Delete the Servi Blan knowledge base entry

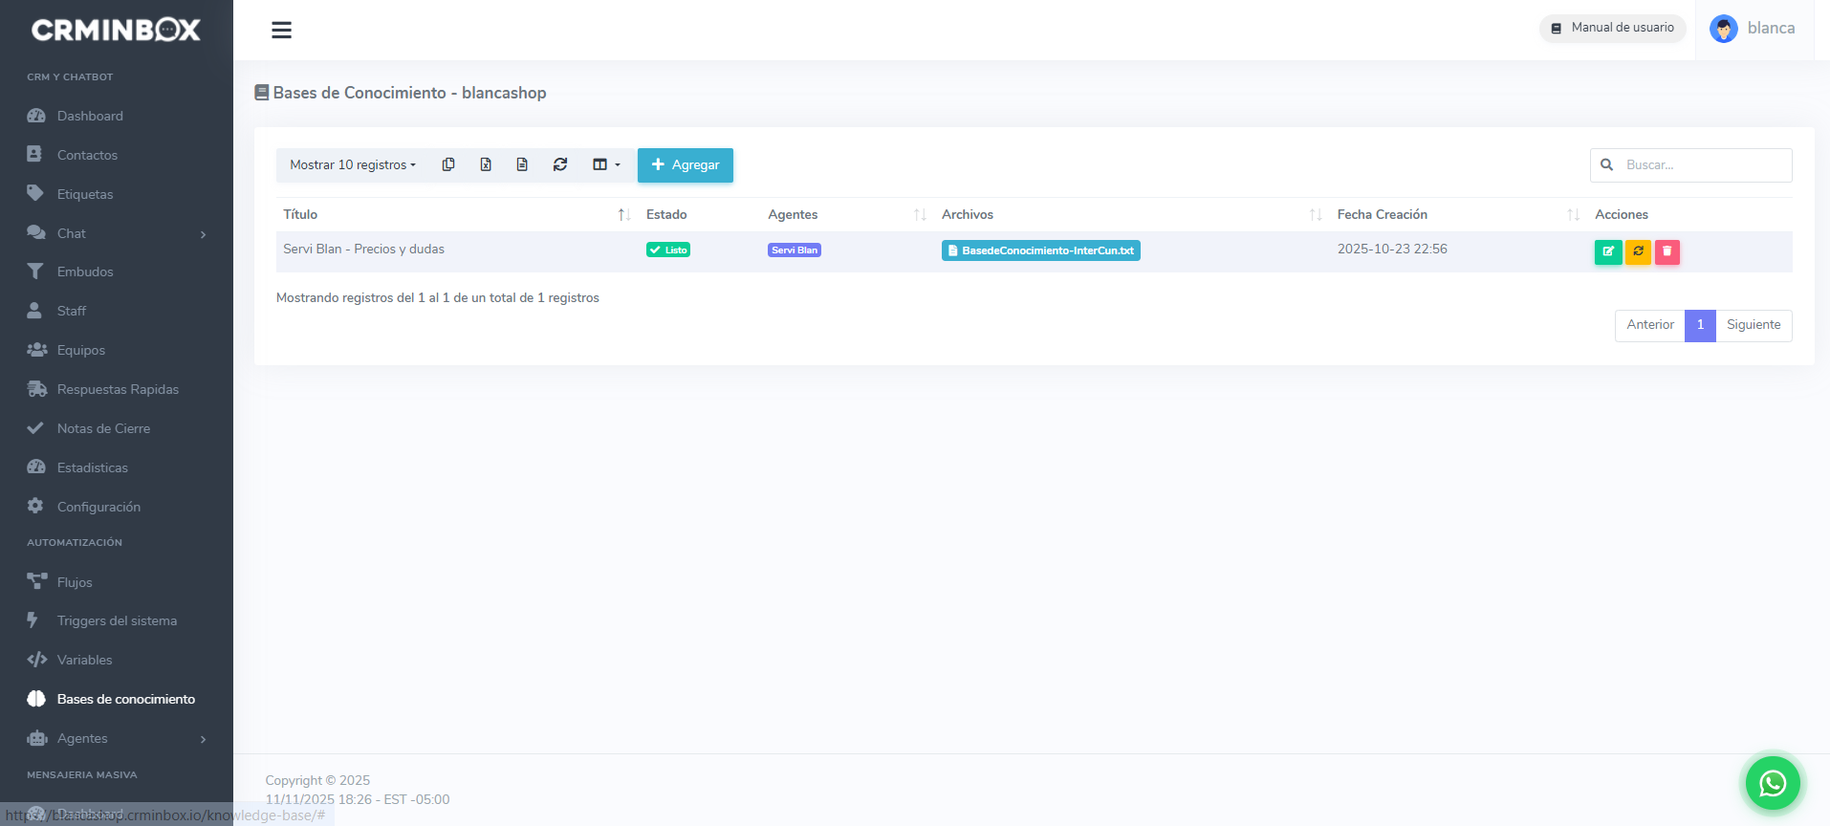pyautogui.click(x=1667, y=251)
